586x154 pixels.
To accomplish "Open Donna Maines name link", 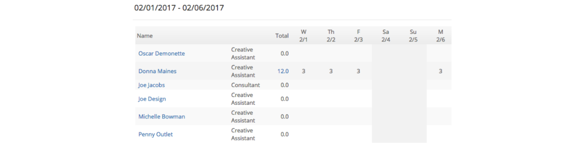I will [157, 71].
